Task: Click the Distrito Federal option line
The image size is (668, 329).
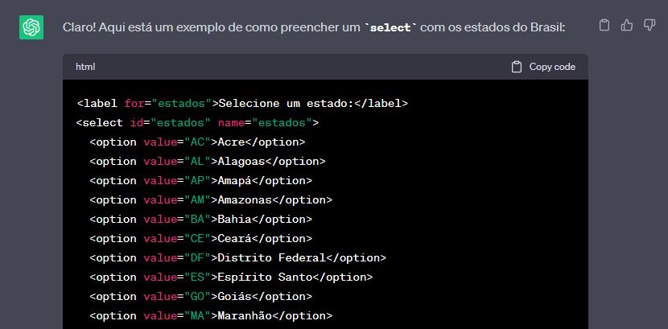Action: pos(237,258)
